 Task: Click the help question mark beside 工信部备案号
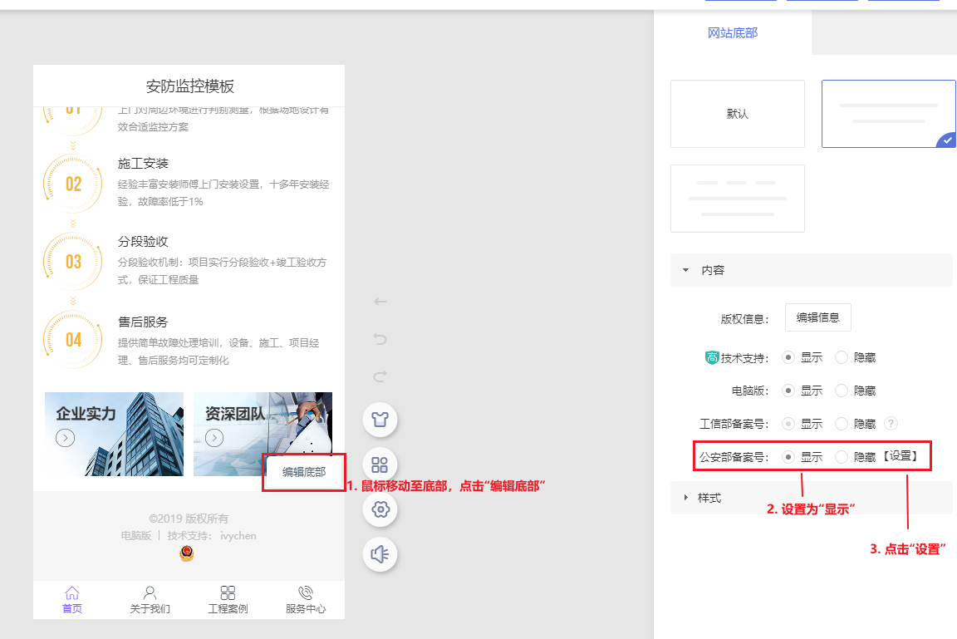891,424
